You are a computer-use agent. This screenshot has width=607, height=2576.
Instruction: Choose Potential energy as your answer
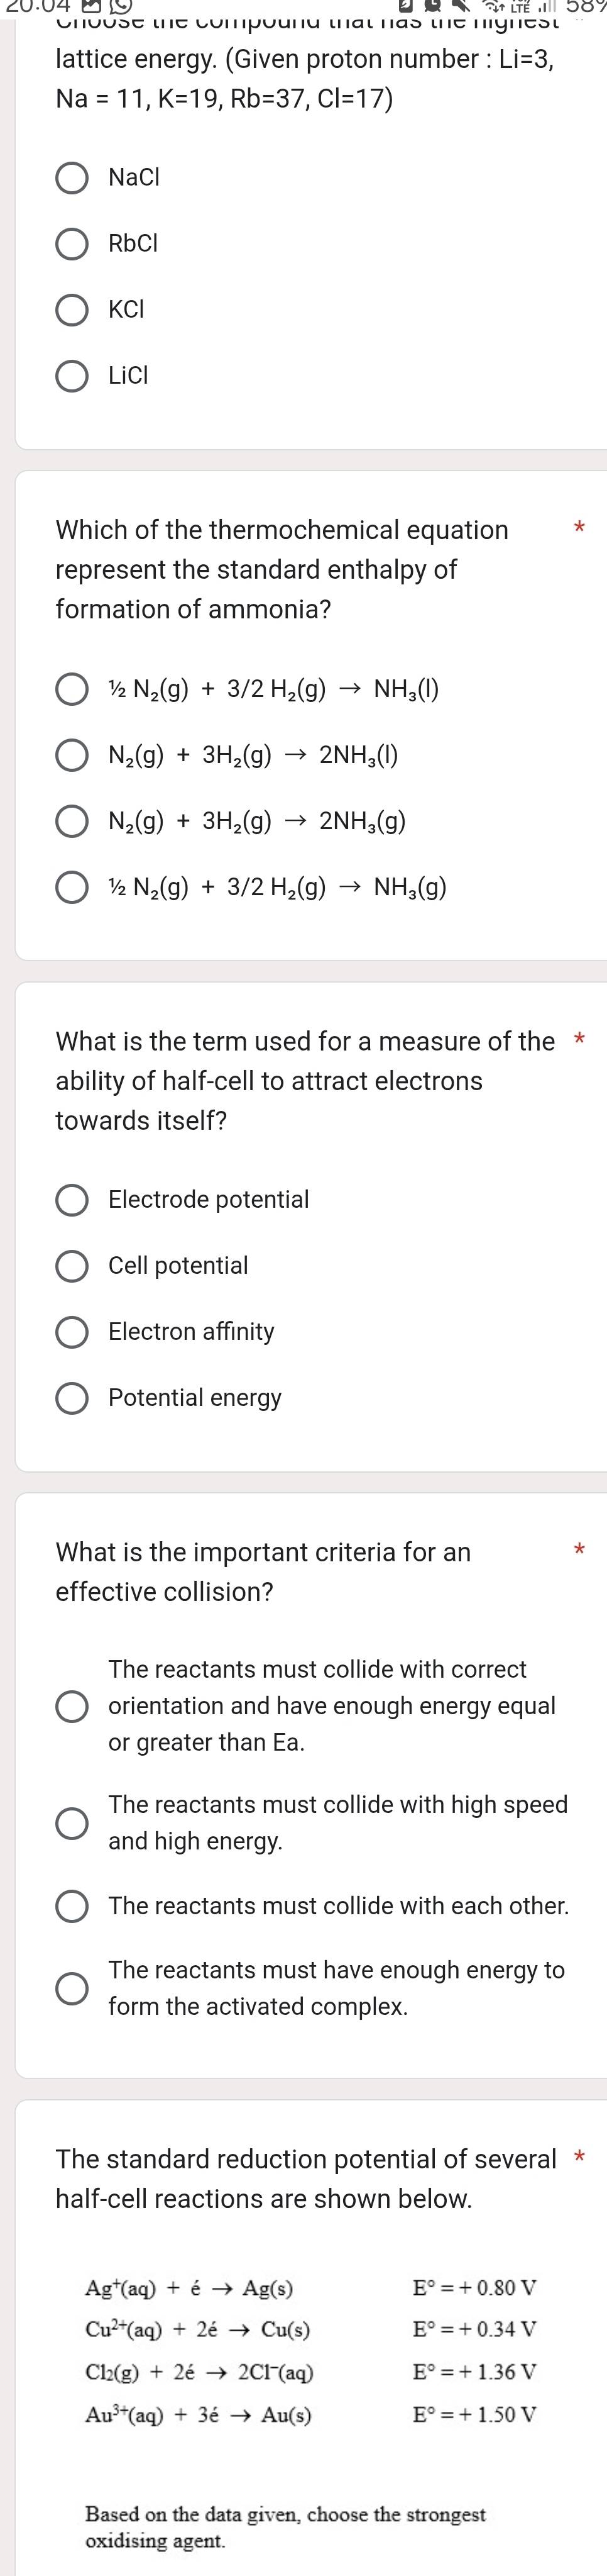click(72, 1397)
